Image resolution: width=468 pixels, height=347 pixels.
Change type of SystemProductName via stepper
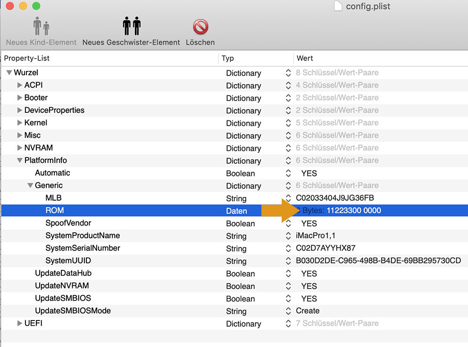tap(288, 236)
